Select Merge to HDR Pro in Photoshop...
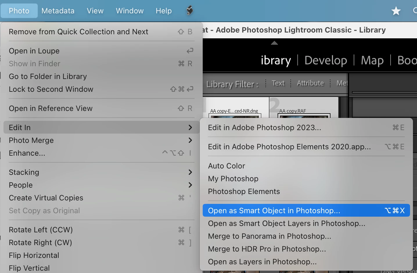Screen dimensions: 417x273 tap(306, 249)
